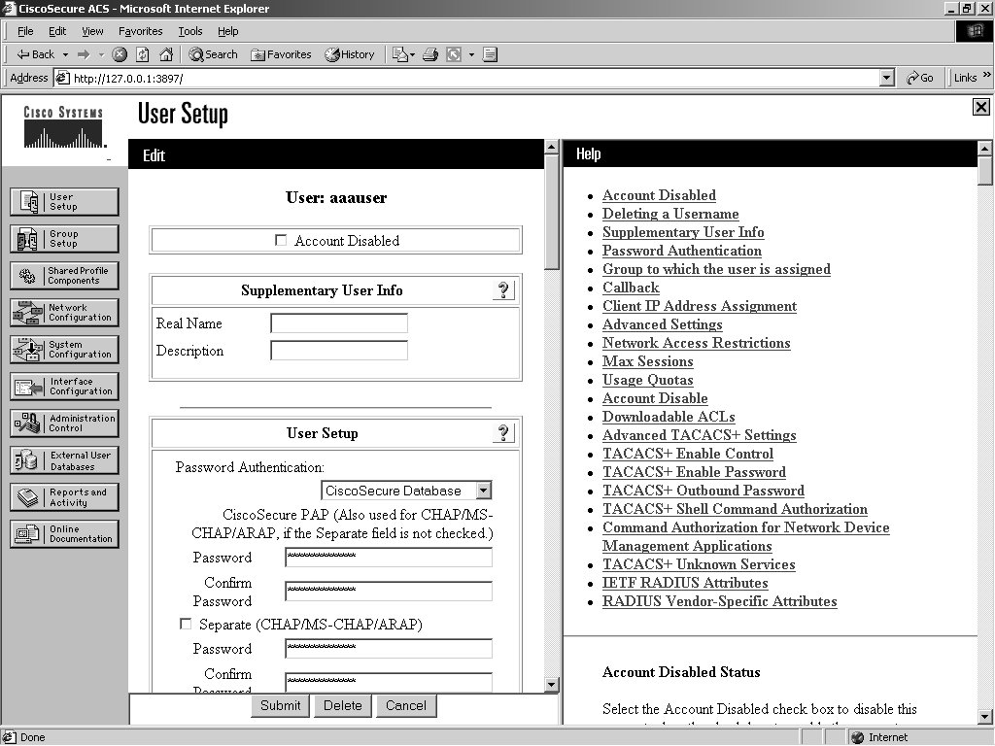Go to the browser Home page
Screen dimensions: 995x746
[166, 54]
